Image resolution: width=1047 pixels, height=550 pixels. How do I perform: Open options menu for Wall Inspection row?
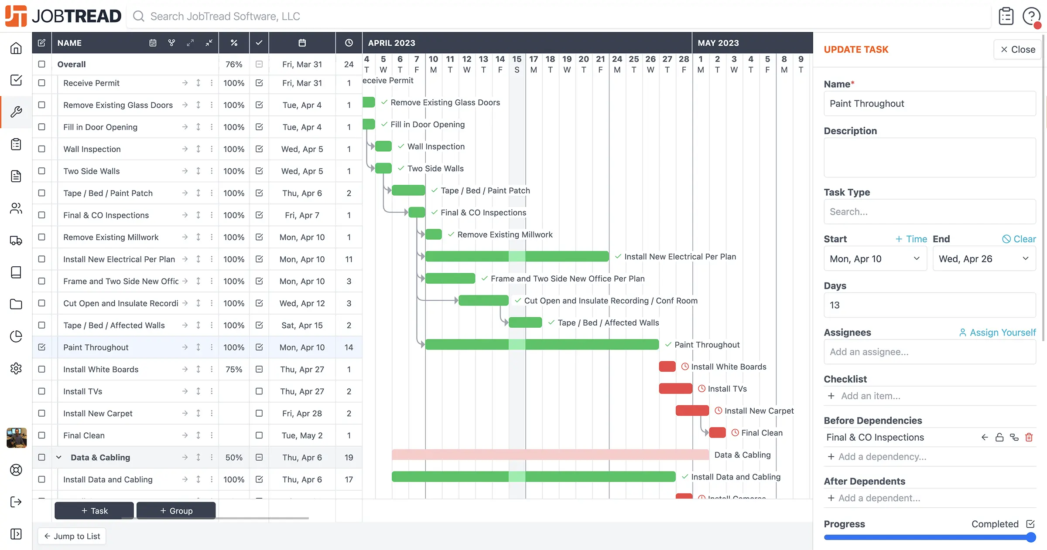pos(212,149)
